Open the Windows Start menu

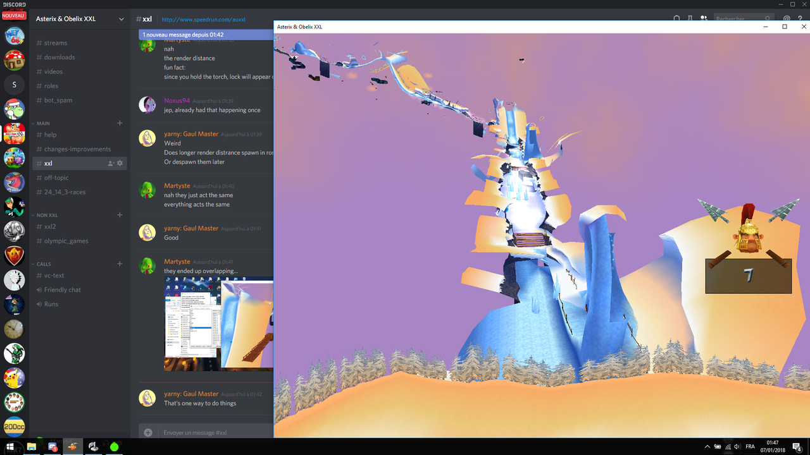click(x=10, y=447)
